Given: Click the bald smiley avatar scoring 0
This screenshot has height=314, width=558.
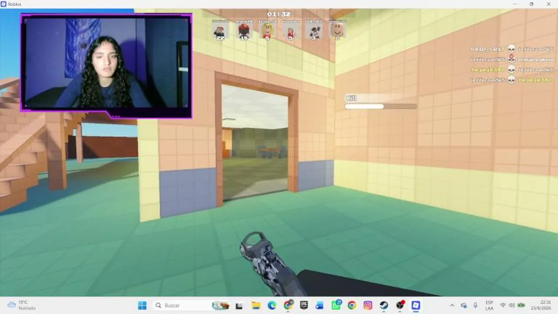Looking at the screenshot, I should pos(337,30).
